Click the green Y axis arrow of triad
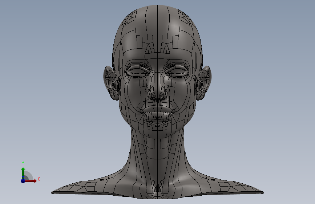This screenshot has height=204, width=315. click(x=23, y=174)
